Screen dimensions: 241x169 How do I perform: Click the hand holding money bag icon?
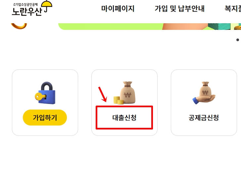(x=204, y=93)
